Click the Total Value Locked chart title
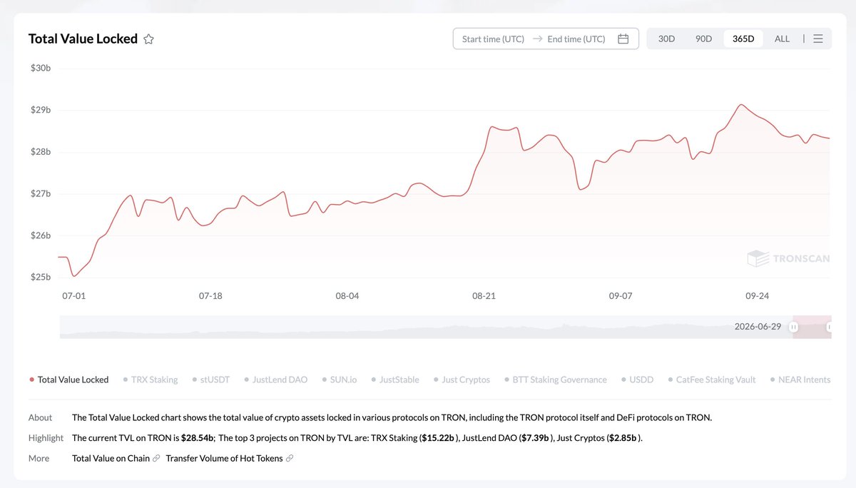Image resolution: width=856 pixels, height=488 pixels. coord(83,39)
